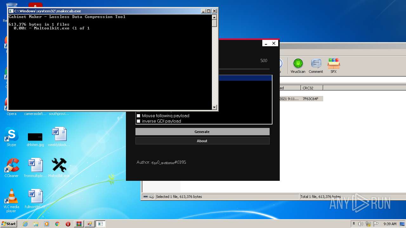
Task: Select the frommultiple document on desktop
Action: tap(35, 168)
